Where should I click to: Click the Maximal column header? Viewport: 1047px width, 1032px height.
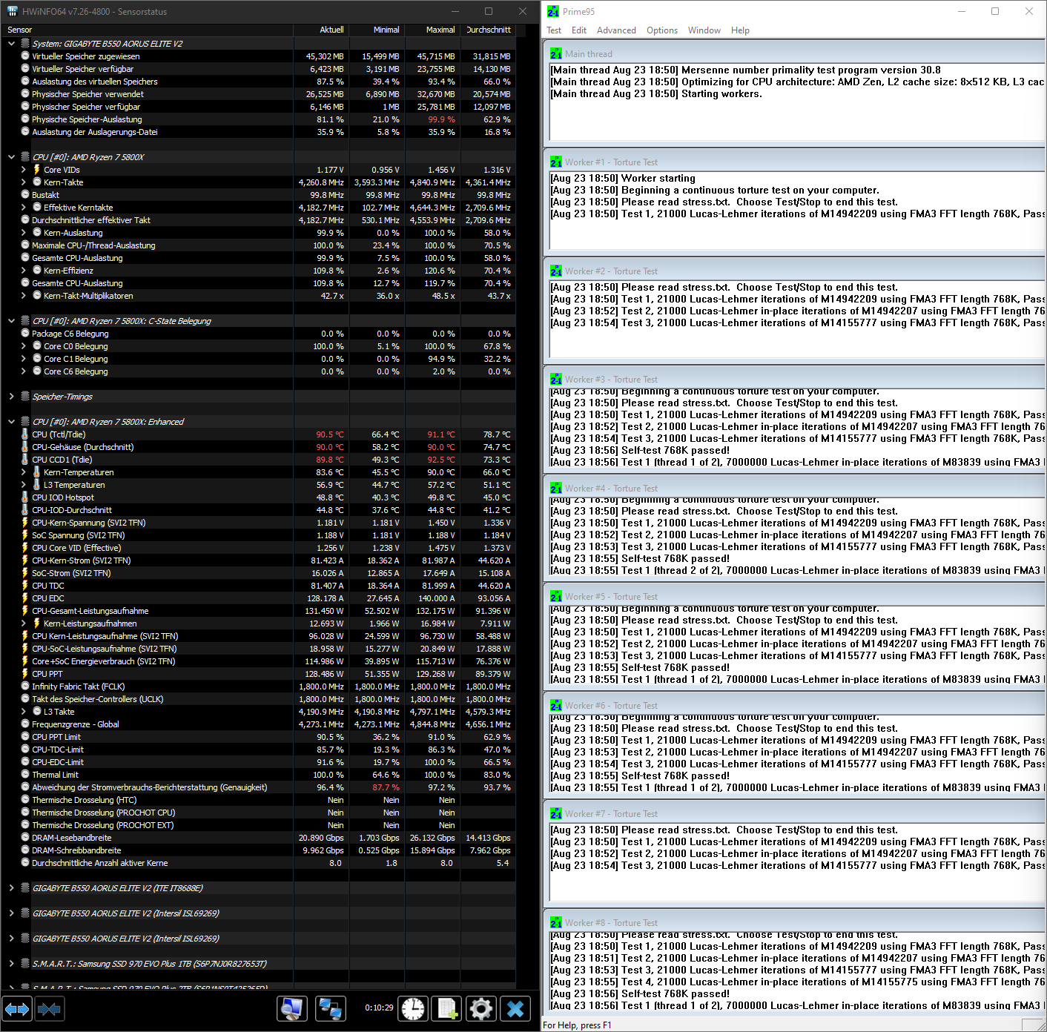click(x=433, y=30)
